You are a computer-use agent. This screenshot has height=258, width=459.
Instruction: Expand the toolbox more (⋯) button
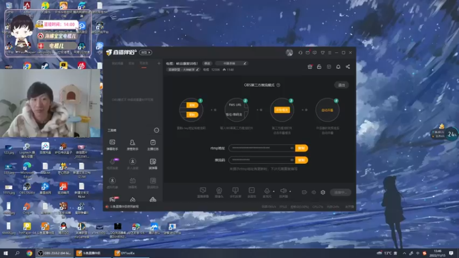click(157, 130)
